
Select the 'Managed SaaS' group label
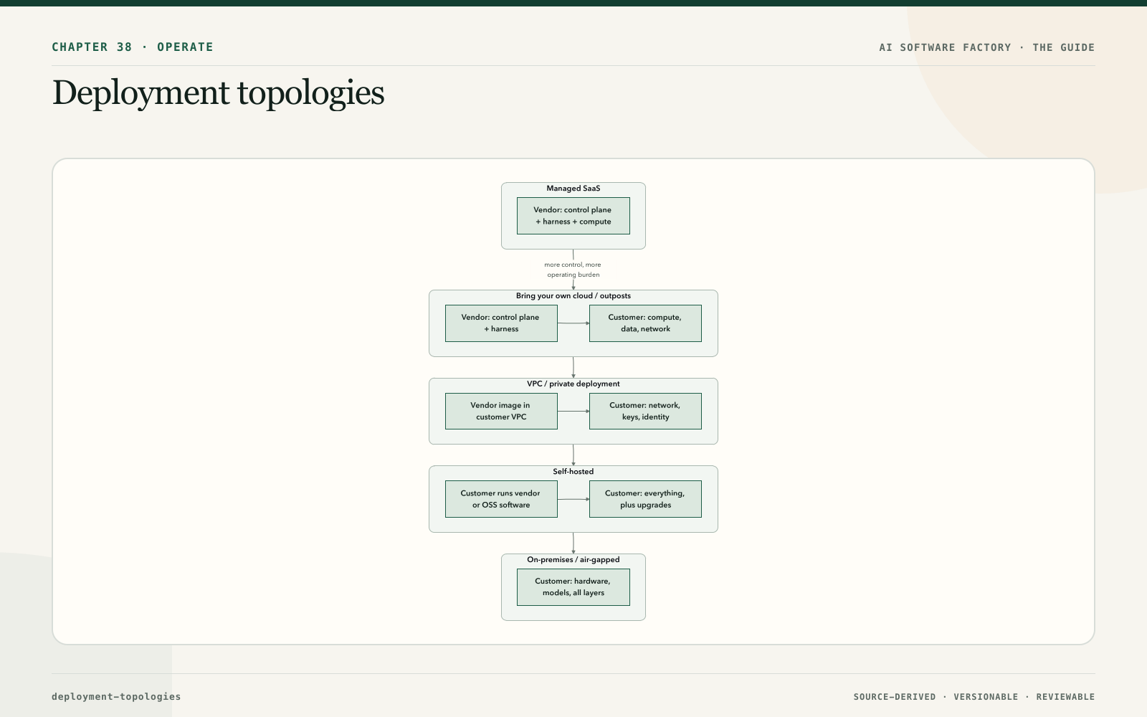573,189
